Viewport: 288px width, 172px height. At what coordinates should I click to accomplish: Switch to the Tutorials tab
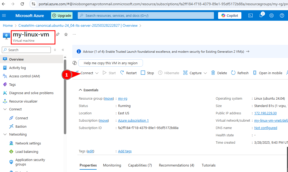click(208, 165)
